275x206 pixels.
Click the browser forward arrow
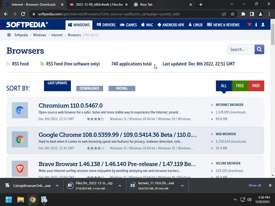tap(15, 14)
